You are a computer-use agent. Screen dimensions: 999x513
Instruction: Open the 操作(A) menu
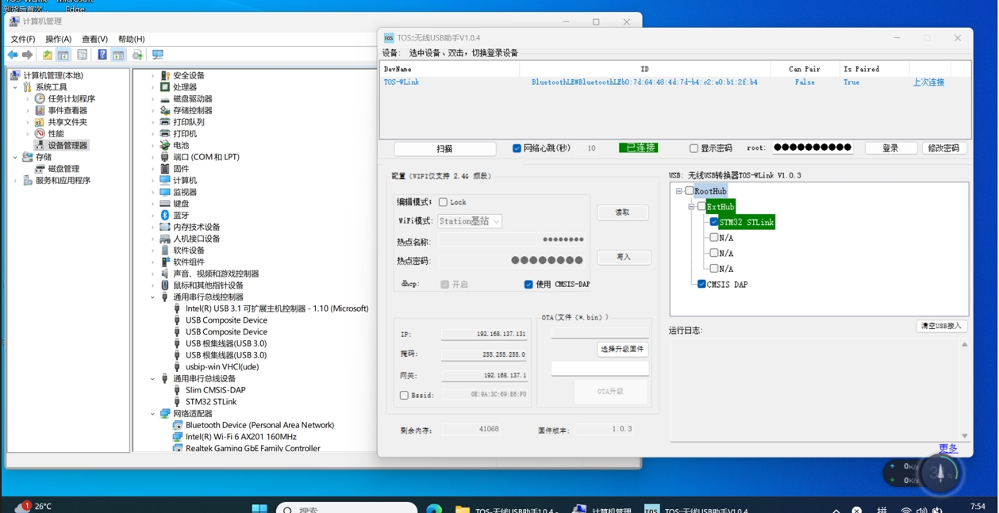[x=58, y=39]
